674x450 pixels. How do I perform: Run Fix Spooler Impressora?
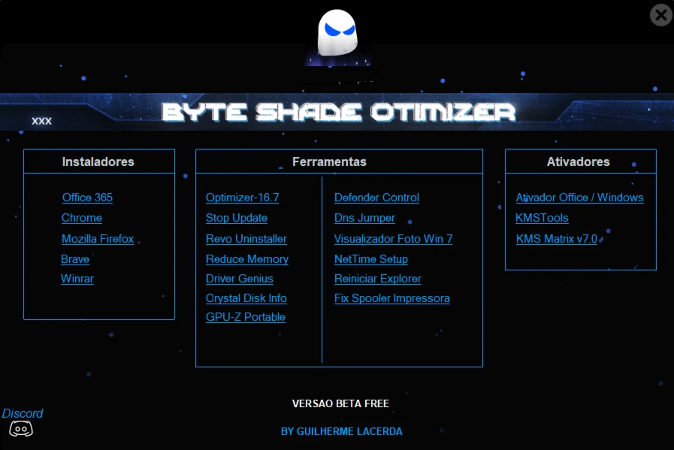tap(392, 298)
